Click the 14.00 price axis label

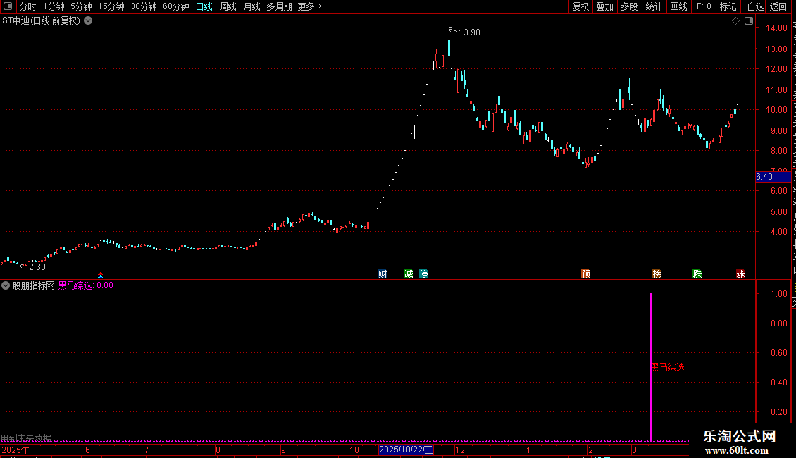click(777, 28)
